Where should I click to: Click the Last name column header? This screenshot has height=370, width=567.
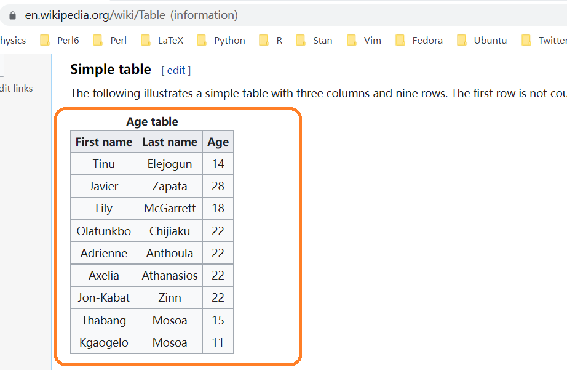(170, 142)
